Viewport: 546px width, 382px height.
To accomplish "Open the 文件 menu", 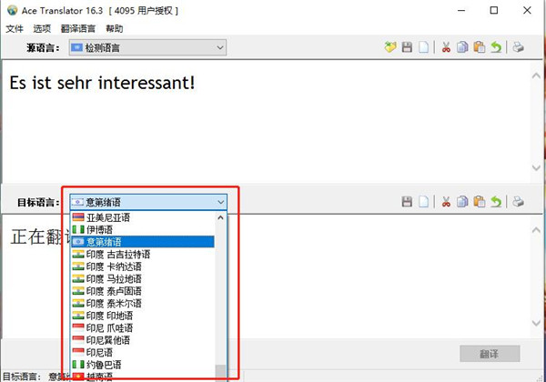I will tap(15, 28).
